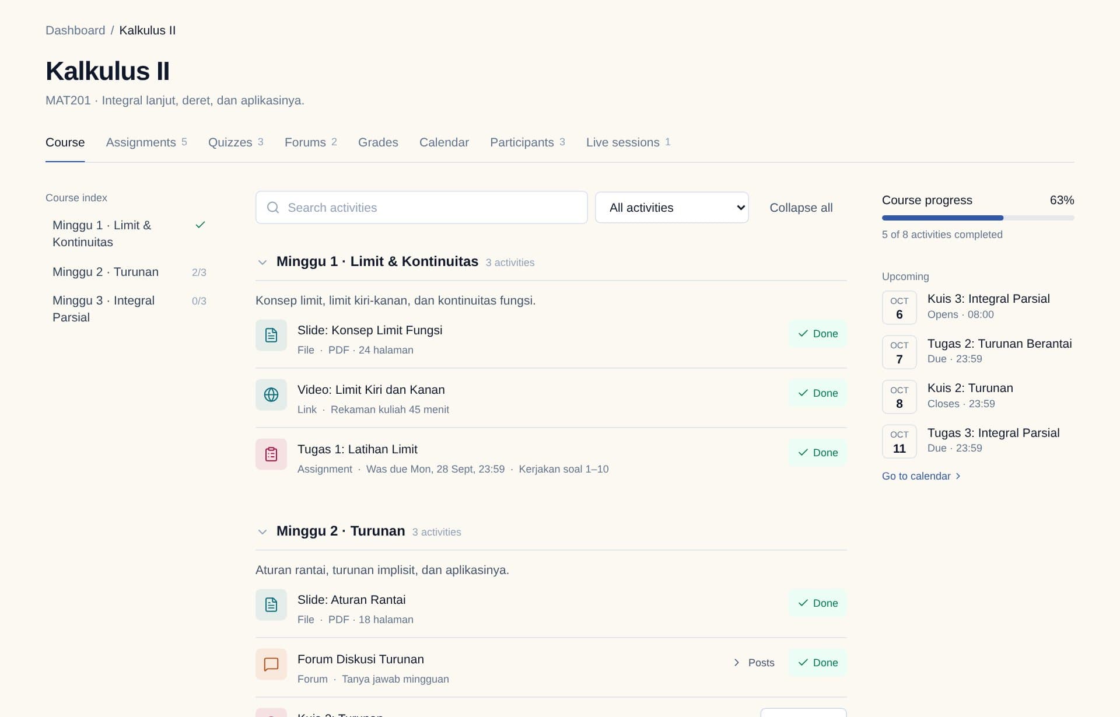Open assignment icon for Tugas 1: Latihan Limit
This screenshot has height=717, width=1120.
point(271,454)
